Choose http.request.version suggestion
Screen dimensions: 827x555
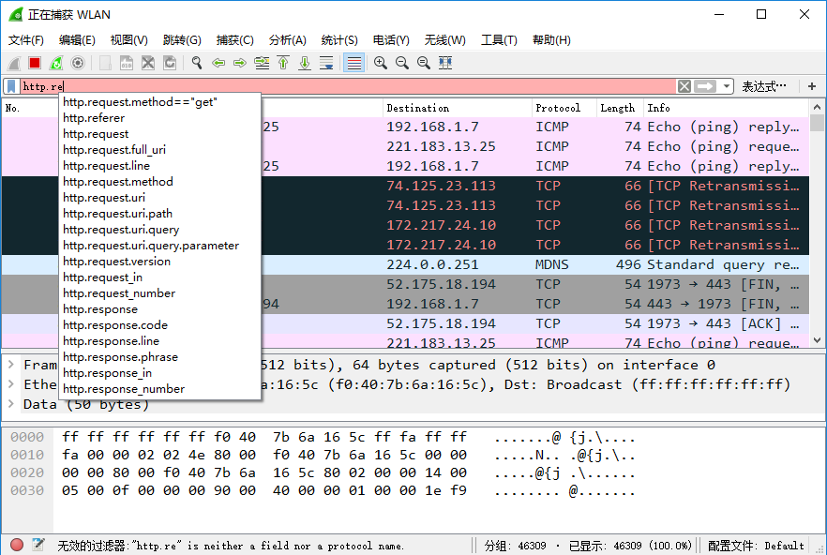159,262
